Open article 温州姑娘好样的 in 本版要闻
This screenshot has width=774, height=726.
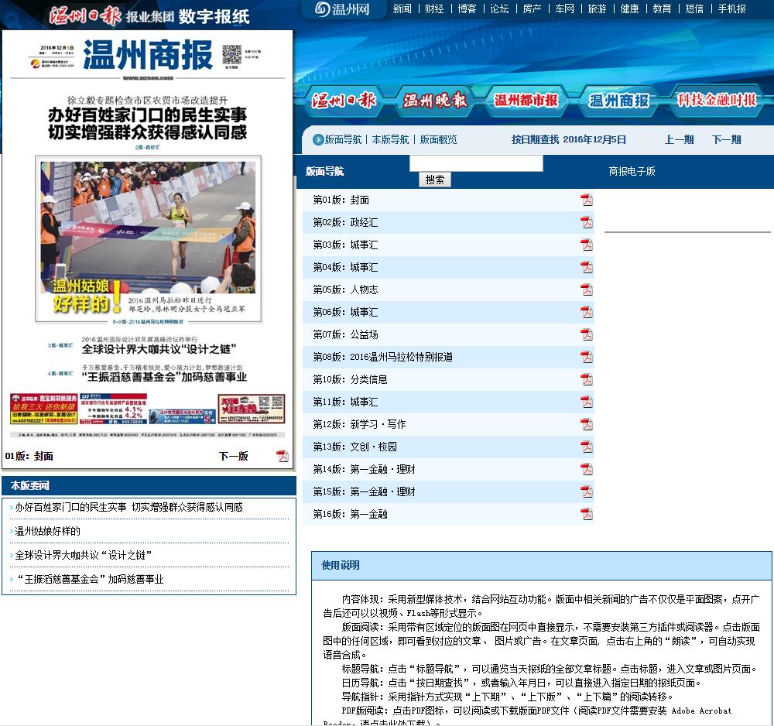coord(47,531)
